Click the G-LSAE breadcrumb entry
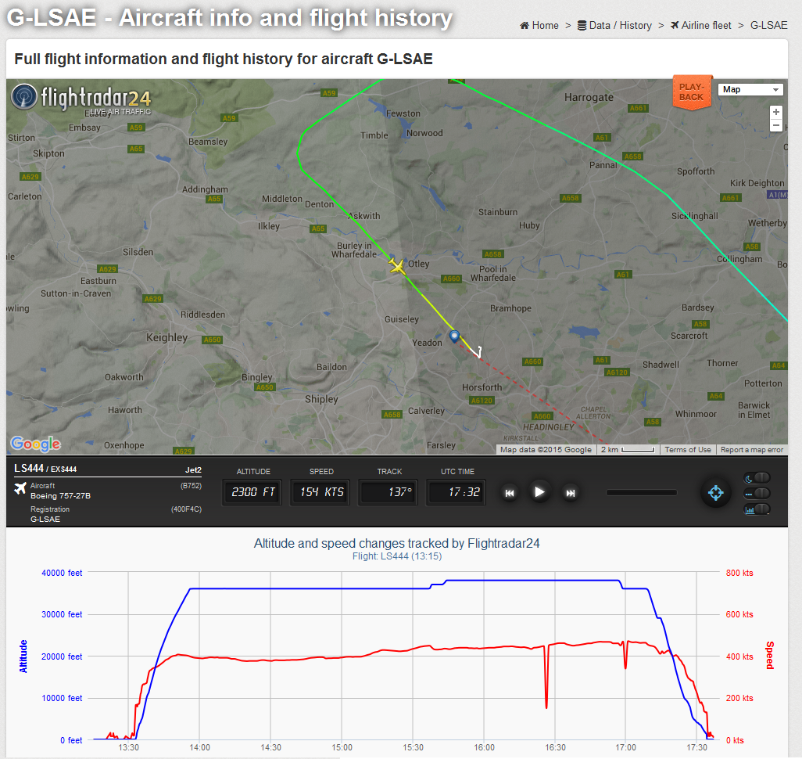The width and height of the screenshot is (802, 759). point(768,25)
